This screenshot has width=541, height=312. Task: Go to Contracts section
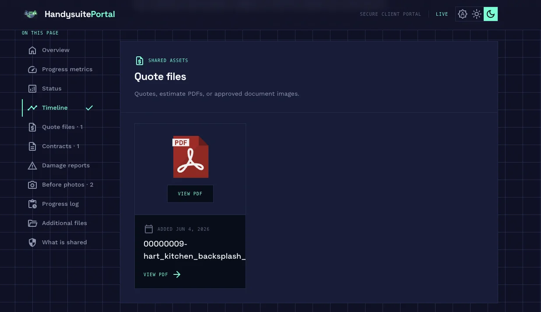pos(60,146)
